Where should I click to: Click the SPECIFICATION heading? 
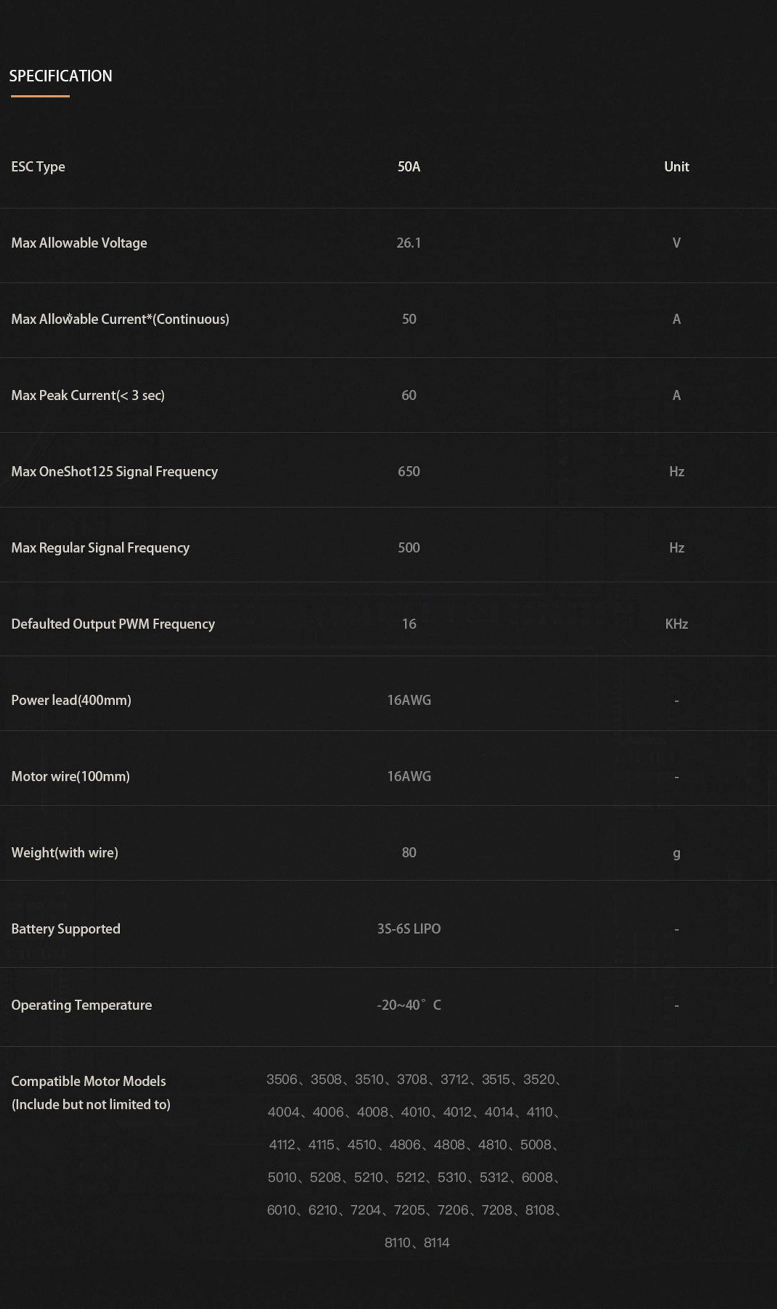[61, 76]
